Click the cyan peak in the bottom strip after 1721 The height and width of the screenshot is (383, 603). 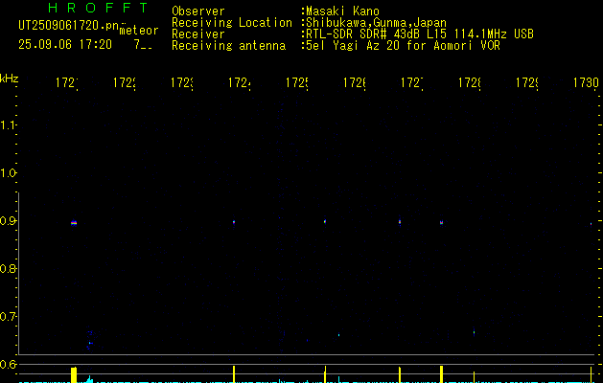coord(90,379)
